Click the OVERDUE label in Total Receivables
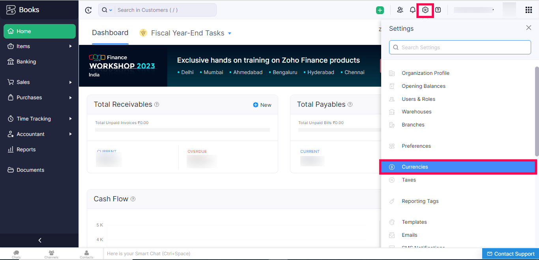The width and height of the screenshot is (539, 260). 197,152
